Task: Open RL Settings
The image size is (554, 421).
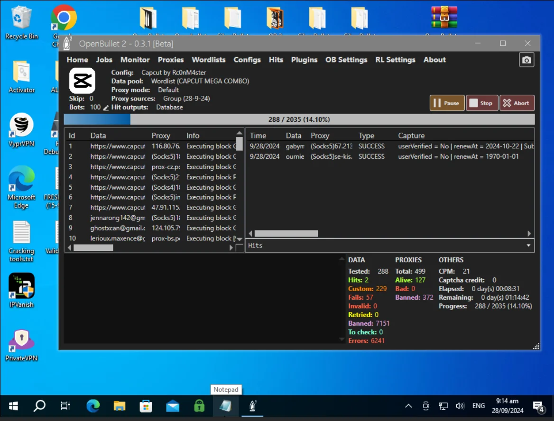Action: (396, 60)
